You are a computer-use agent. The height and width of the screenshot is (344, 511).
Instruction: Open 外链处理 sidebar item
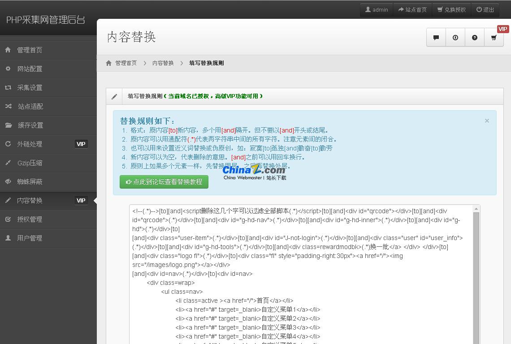(x=48, y=144)
